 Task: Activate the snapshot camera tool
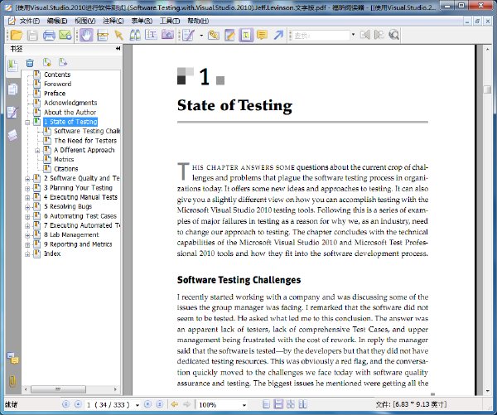click(167, 35)
